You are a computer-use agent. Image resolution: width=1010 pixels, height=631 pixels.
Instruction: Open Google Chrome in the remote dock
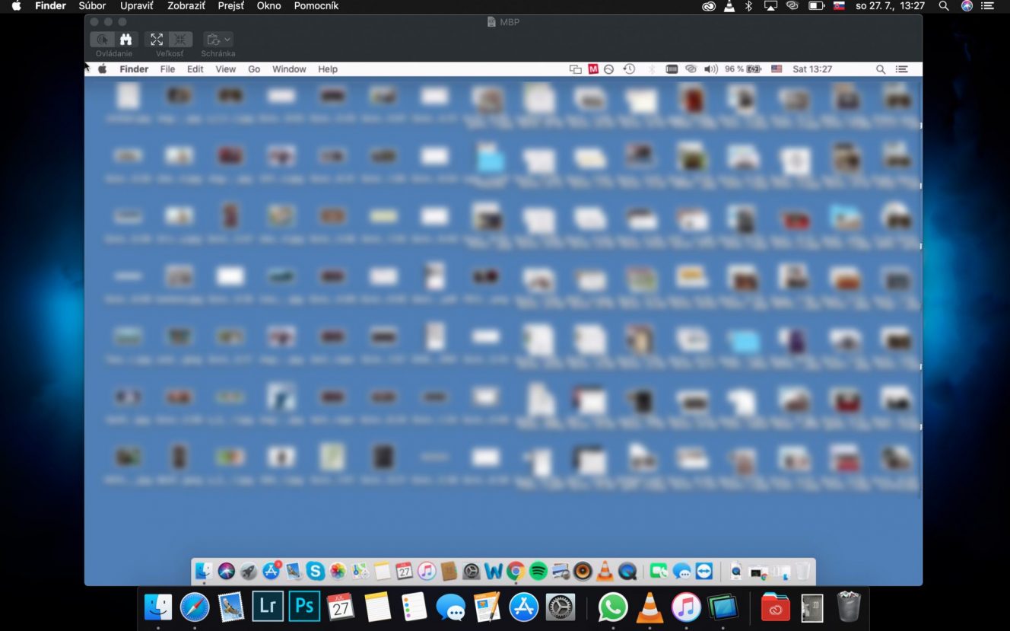click(516, 571)
